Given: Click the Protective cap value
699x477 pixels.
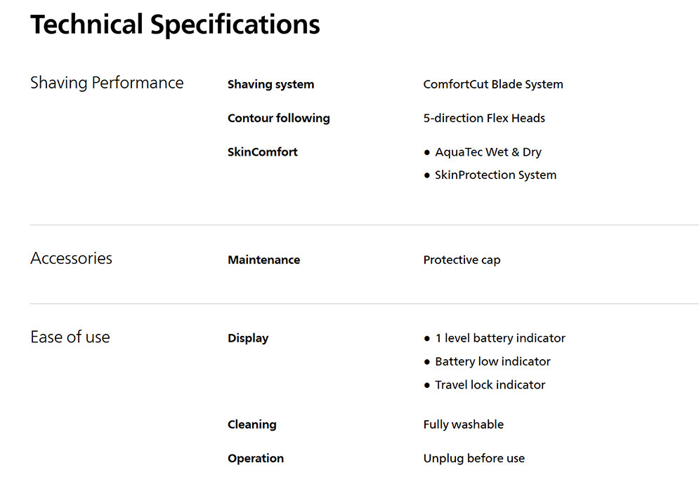Looking at the screenshot, I should pyautogui.click(x=462, y=260).
